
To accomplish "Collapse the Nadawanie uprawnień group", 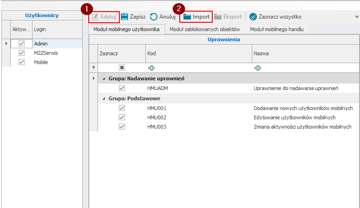I will tap(104, 78).
